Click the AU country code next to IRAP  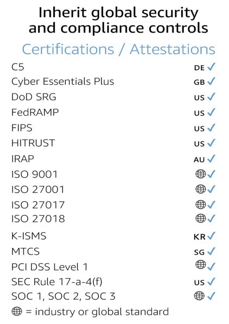click(x=199, y=160)
